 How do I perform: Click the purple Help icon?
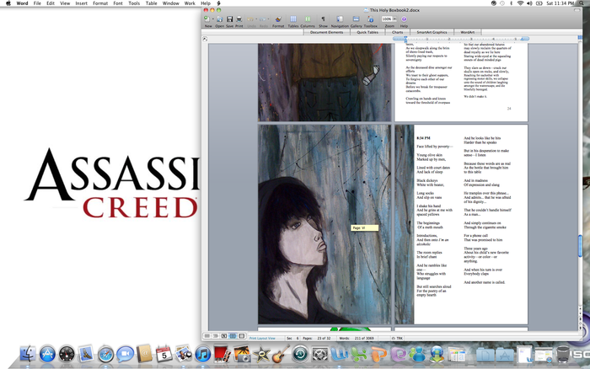(x=404, y=19)
